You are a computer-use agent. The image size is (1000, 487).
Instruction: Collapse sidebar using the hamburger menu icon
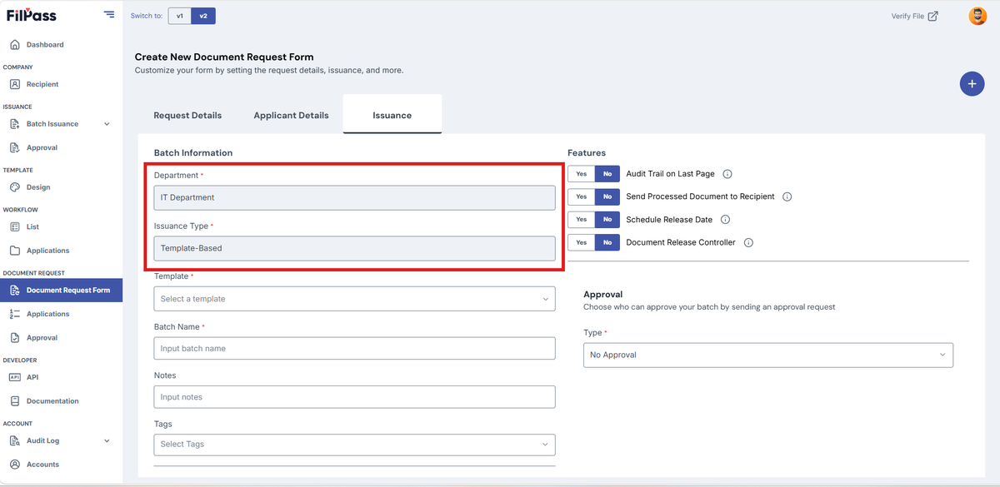pyautogui.click(x=109, y=14)
